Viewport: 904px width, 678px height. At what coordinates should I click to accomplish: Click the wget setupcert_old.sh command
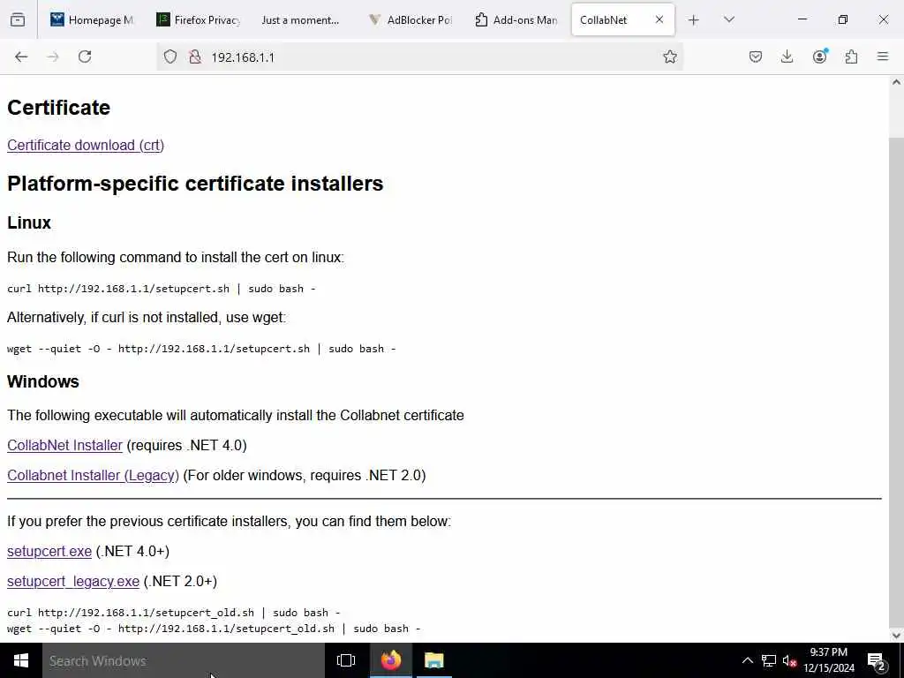point(214,629)
